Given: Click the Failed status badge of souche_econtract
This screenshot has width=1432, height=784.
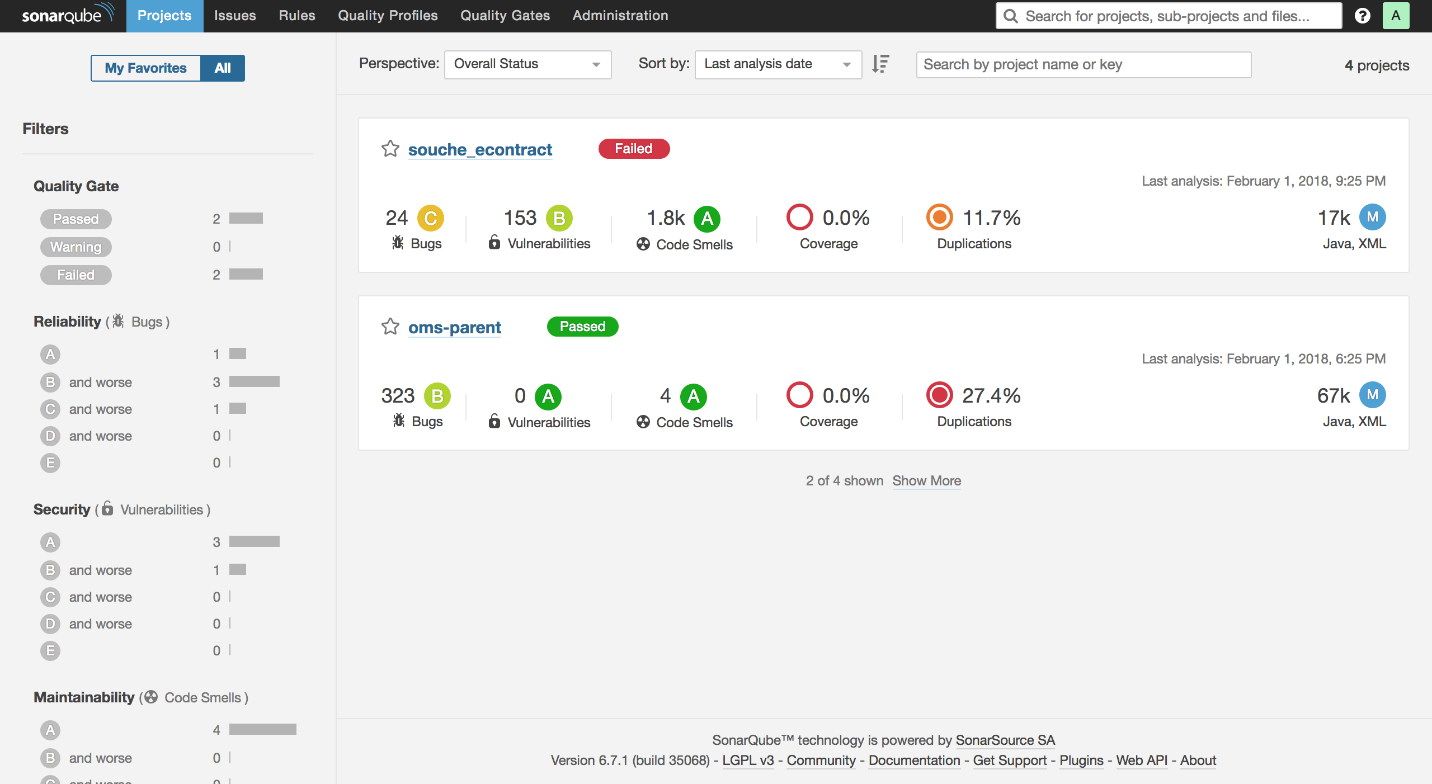Looking at the screenshot, I should tap(634, 149).
